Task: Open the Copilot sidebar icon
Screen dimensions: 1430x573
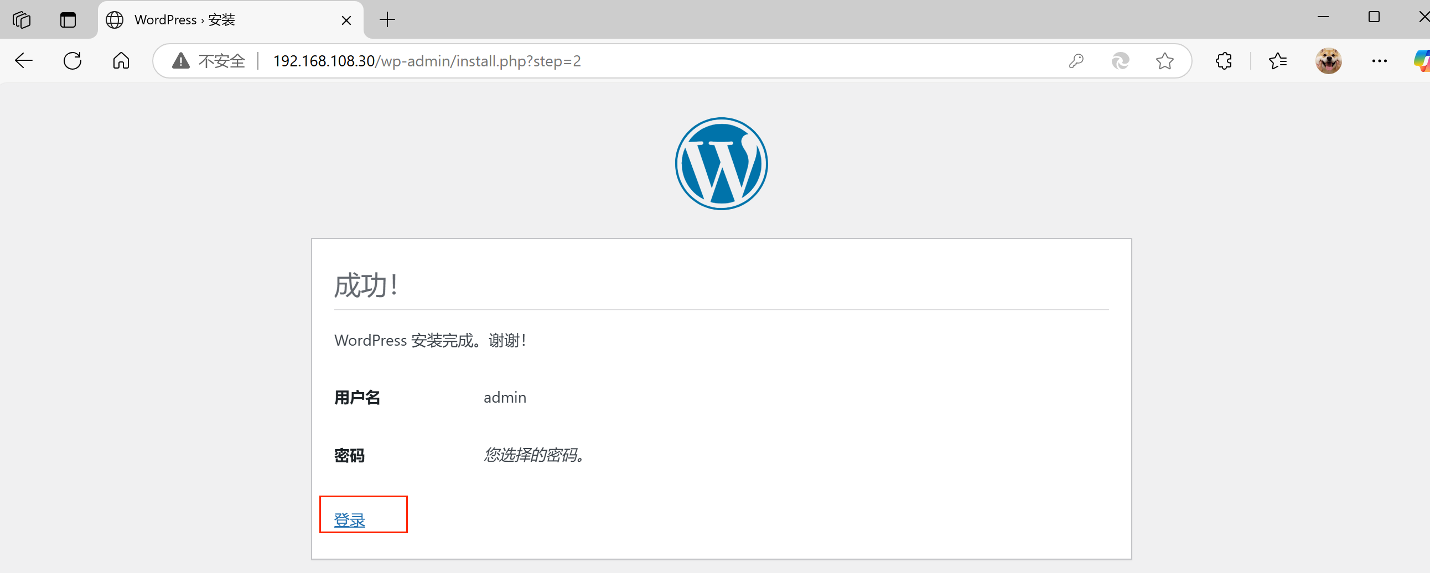Action: [1422, 60]
